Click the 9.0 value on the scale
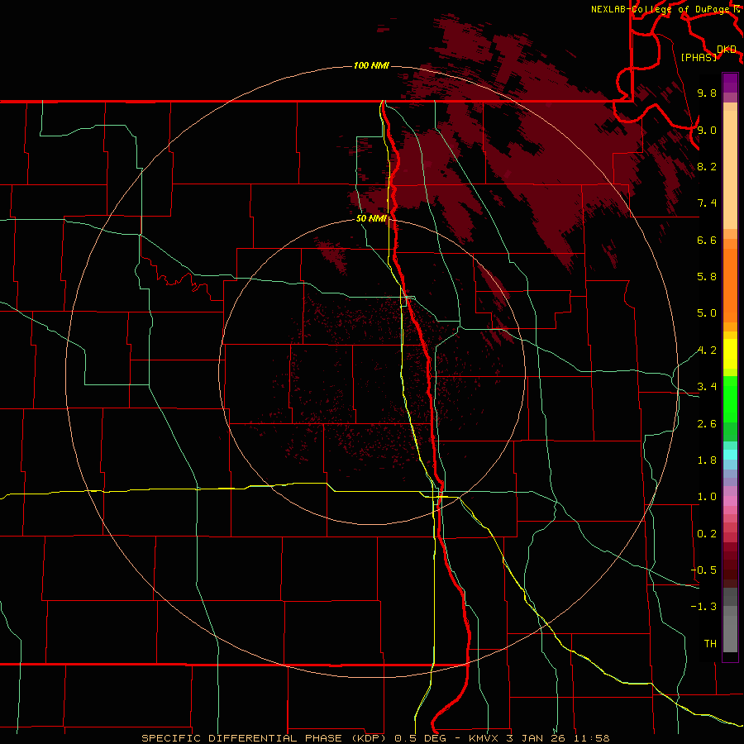This screenshot has width=744, height=744. pos(707,130)
